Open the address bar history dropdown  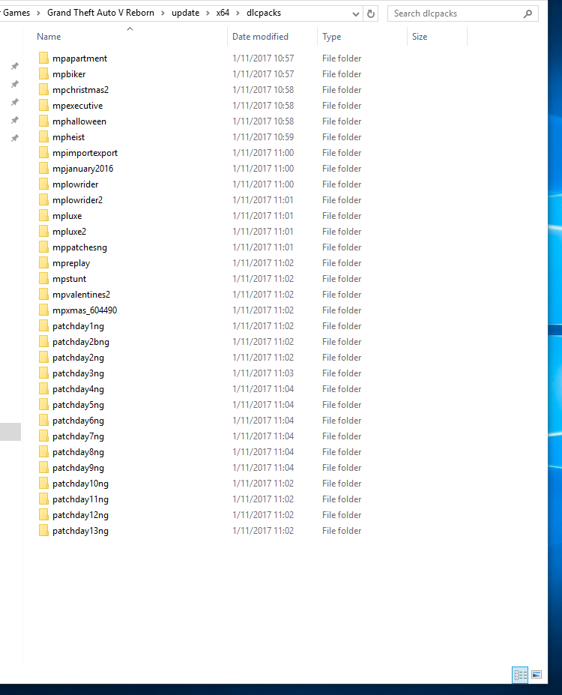pos(356,13)
